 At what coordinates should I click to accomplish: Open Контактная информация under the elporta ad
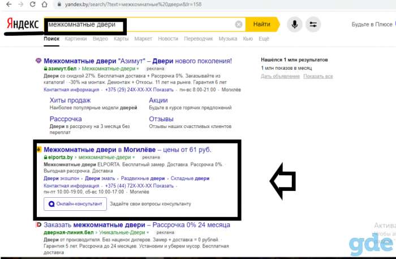coord(71,186)
